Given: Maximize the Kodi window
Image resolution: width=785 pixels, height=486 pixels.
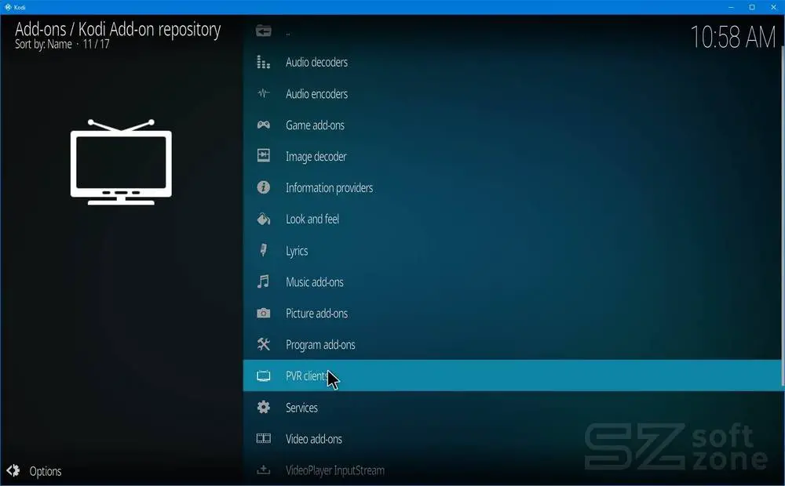Looking at the screenshot, I should tap(752, 7).
